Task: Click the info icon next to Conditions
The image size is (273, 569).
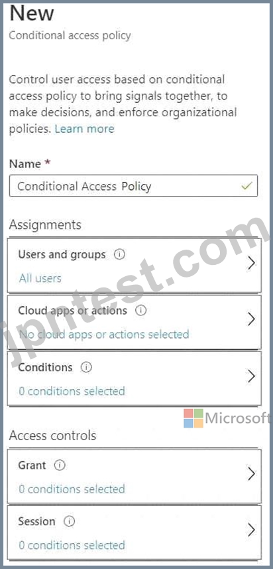Action: [86, 367]
